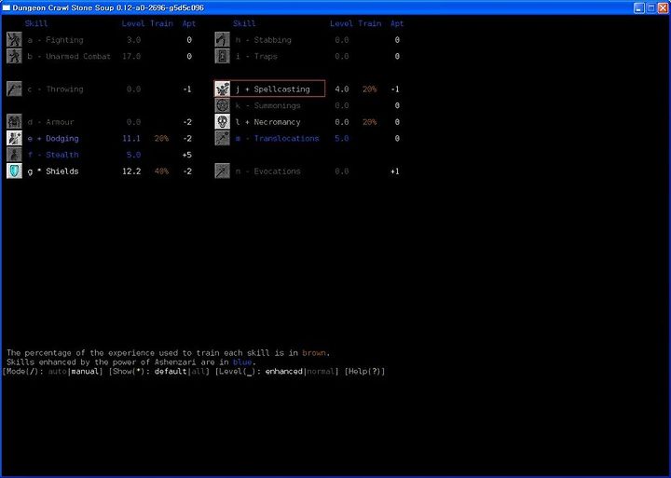Switch training mode to 'auto'
This screenshot has height=478, width=671.
[57, 371]
